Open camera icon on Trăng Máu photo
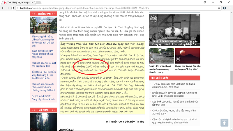Screen dimensions: 233x131 (178, 59)
